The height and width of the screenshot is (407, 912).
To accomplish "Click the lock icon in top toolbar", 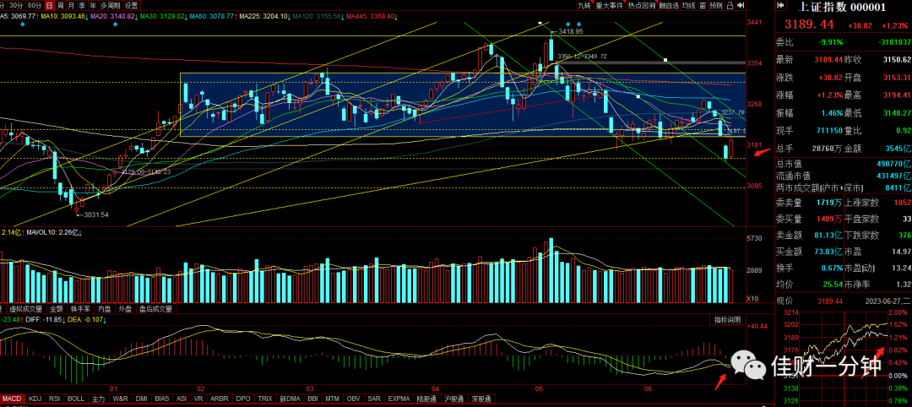I will coord(730,5).
